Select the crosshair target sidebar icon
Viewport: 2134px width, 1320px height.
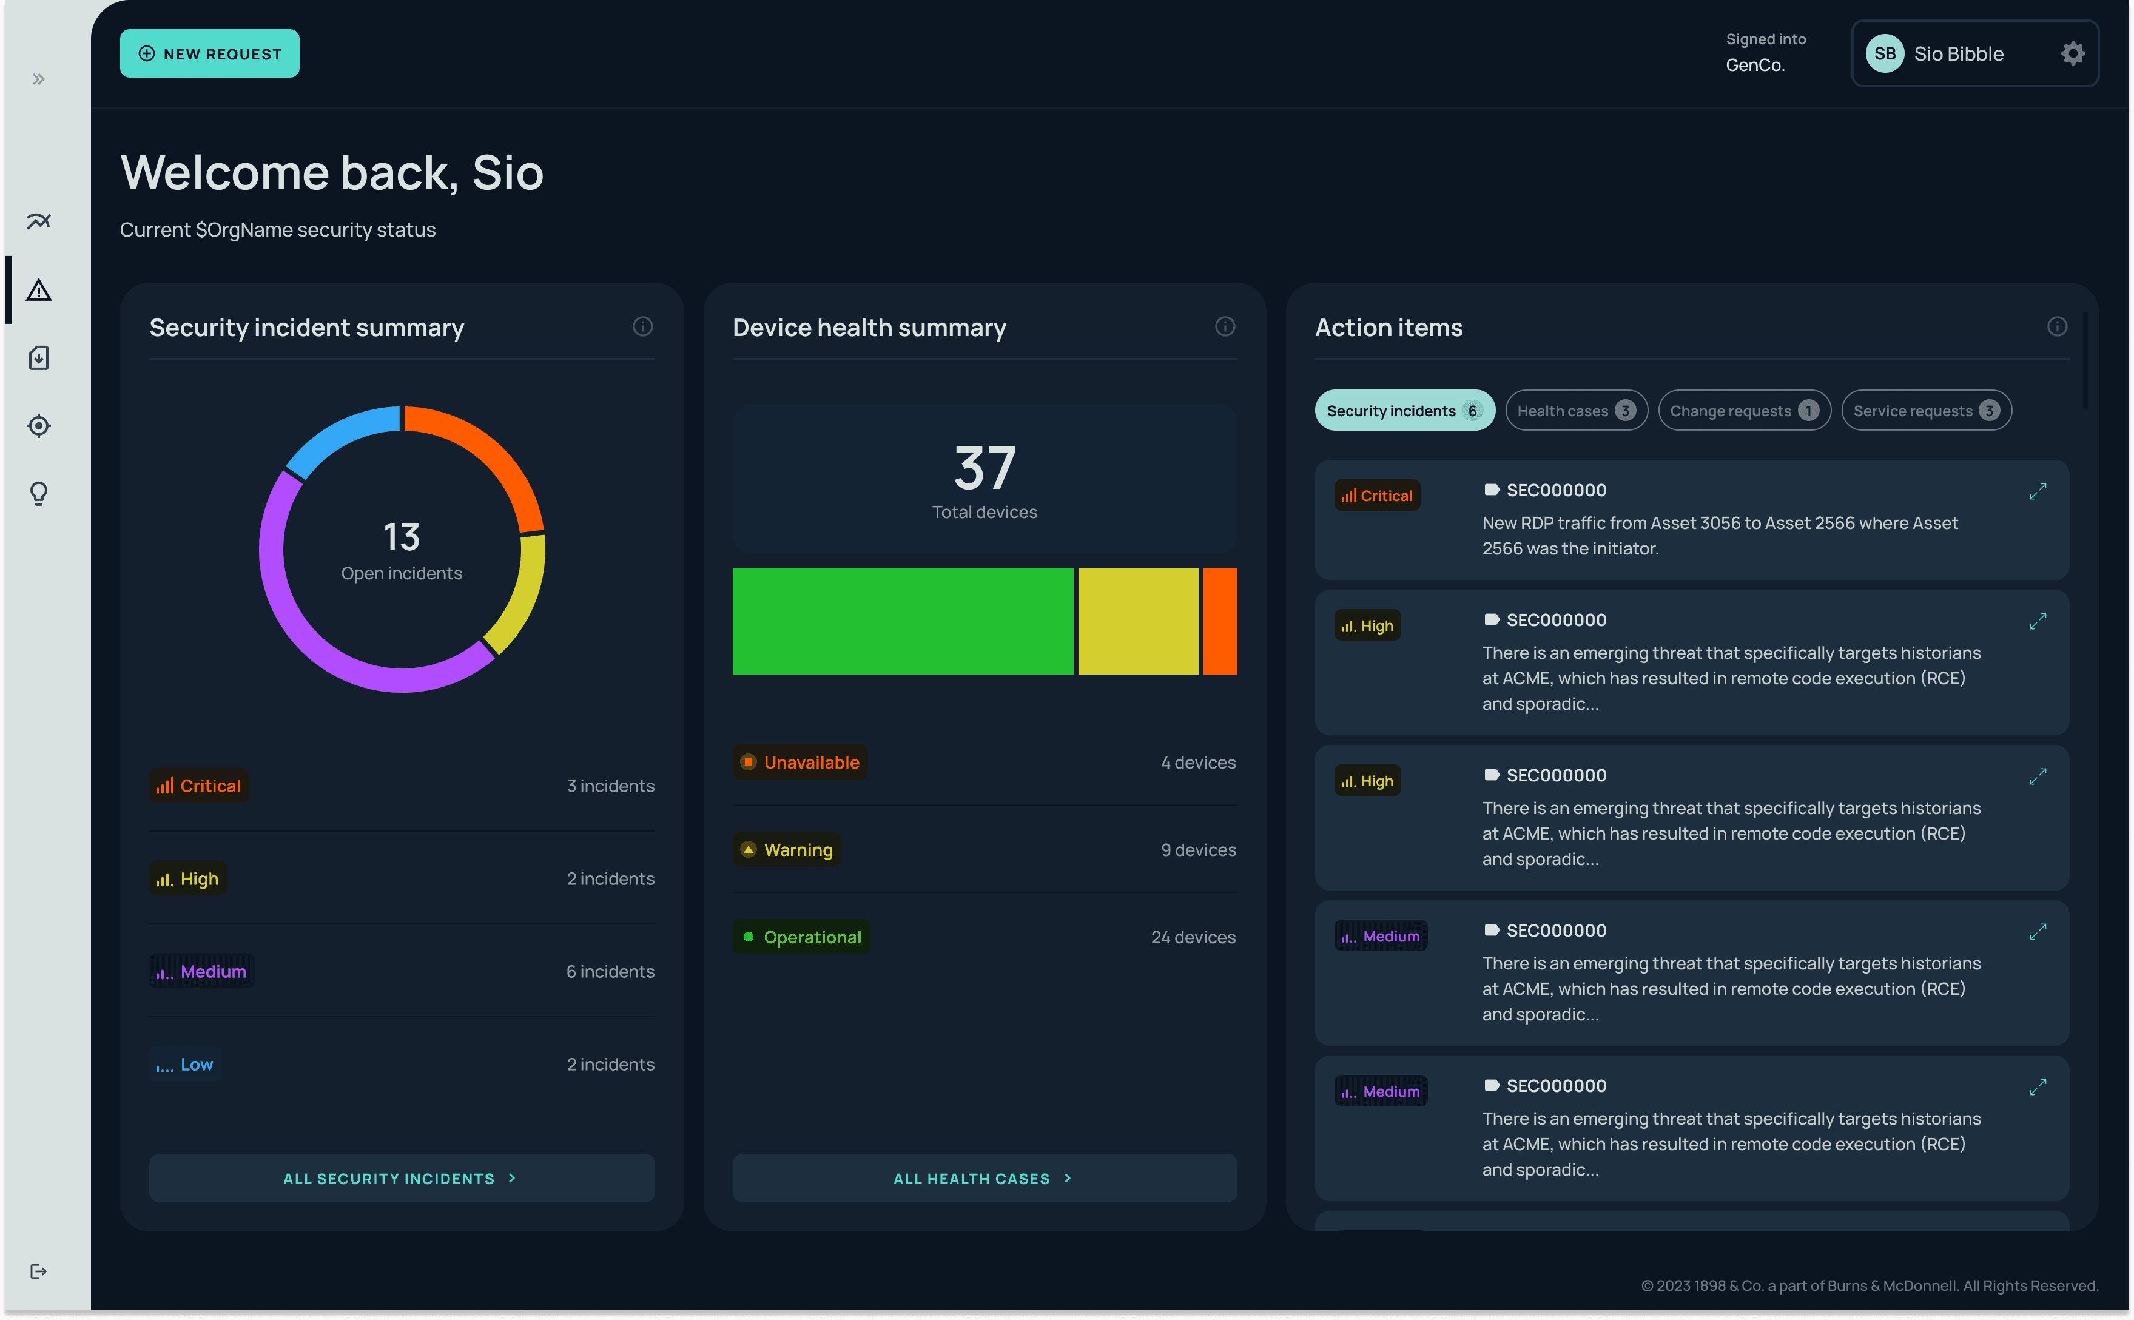coord(38,426)
